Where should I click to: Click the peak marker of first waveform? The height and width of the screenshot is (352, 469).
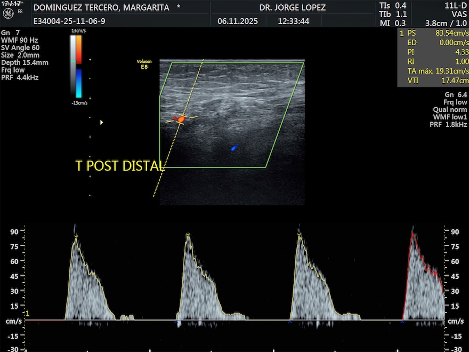pyautogui.click(x=76, y=236)
